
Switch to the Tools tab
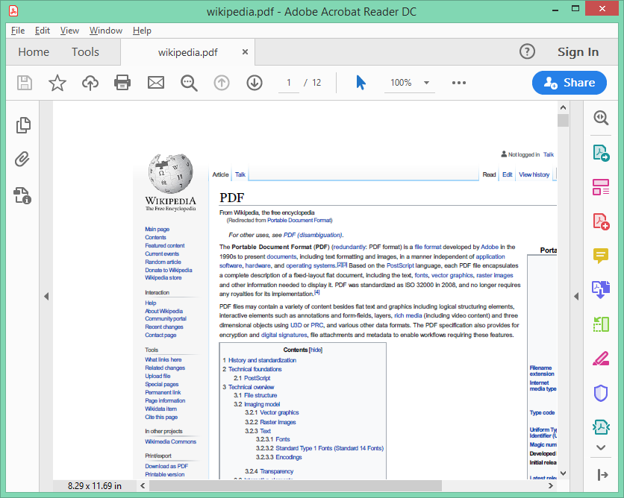coord(85,51)
